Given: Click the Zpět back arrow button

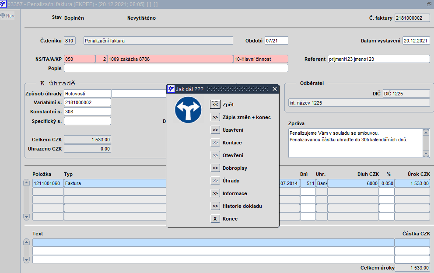Looking at the screenshot, I should tap(215, 105).
